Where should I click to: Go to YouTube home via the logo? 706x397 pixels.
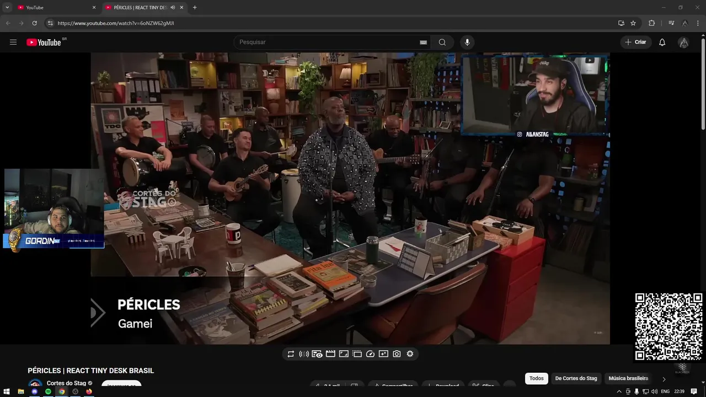[x=44, y=42]
